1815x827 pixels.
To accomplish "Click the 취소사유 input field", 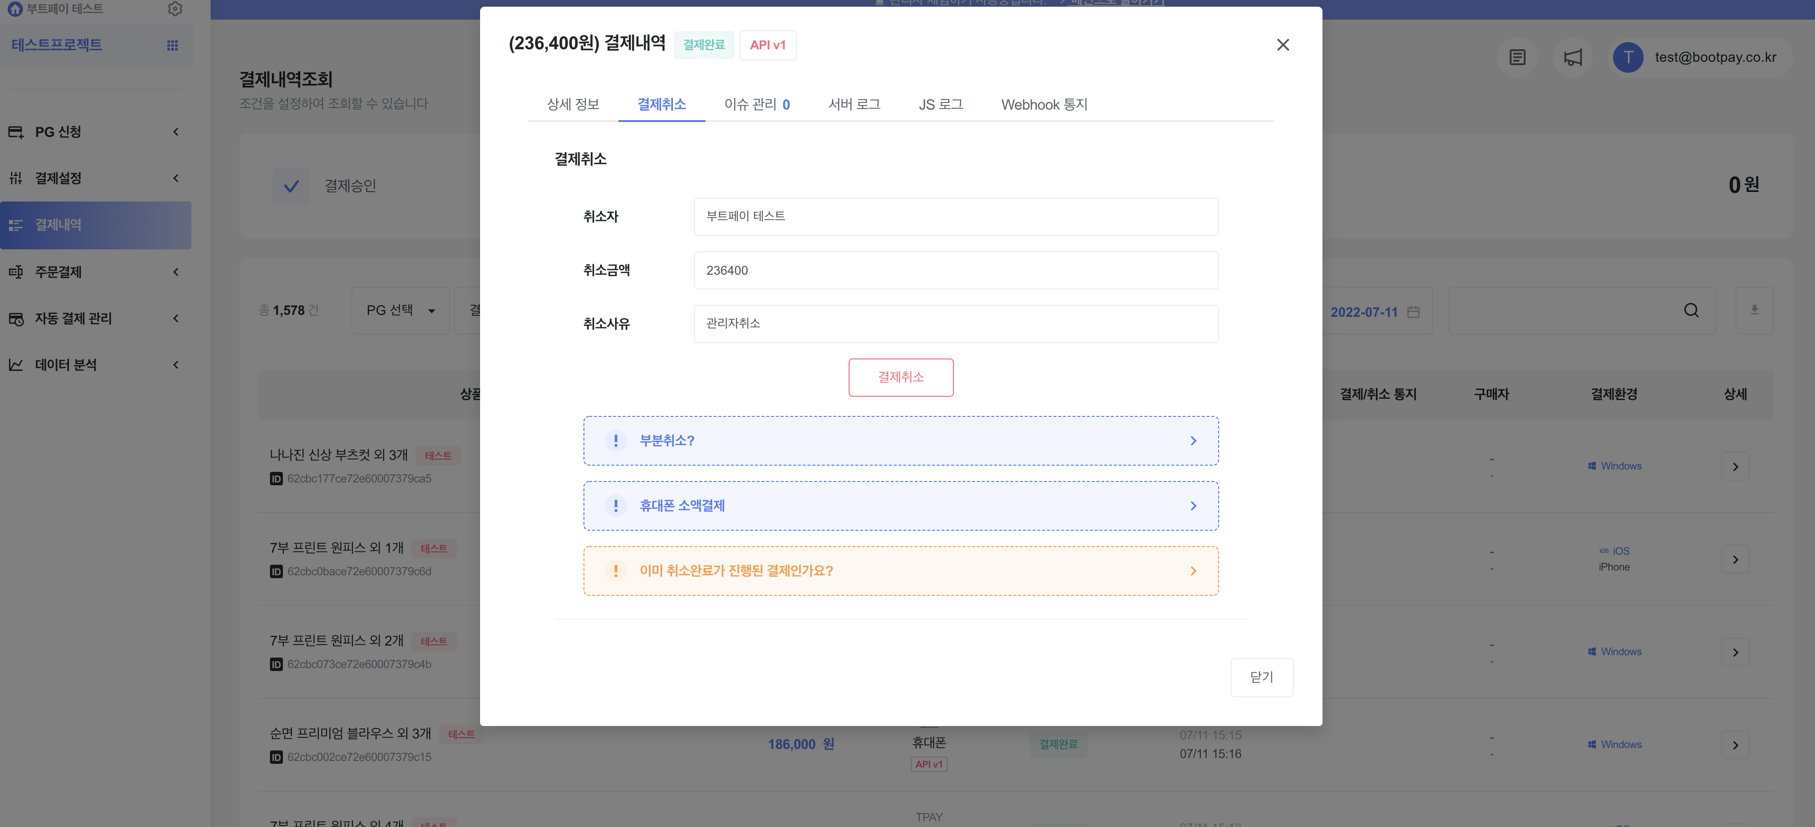I will pyautogui.click(x=955, y=324).
